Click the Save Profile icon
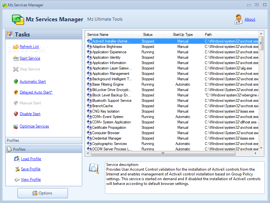270x203 pixels. click(x=17, y=169)
